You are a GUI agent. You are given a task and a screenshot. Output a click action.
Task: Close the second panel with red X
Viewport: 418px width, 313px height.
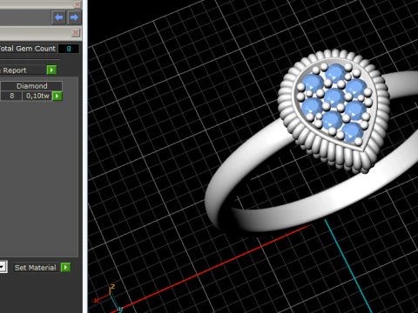(x=76, y=32)
